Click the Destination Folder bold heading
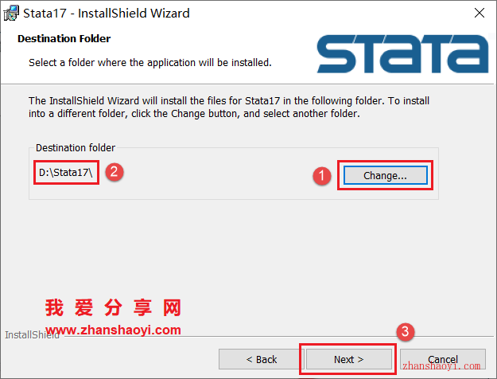This screenshot has width=497, height=379. click(64, 39)
